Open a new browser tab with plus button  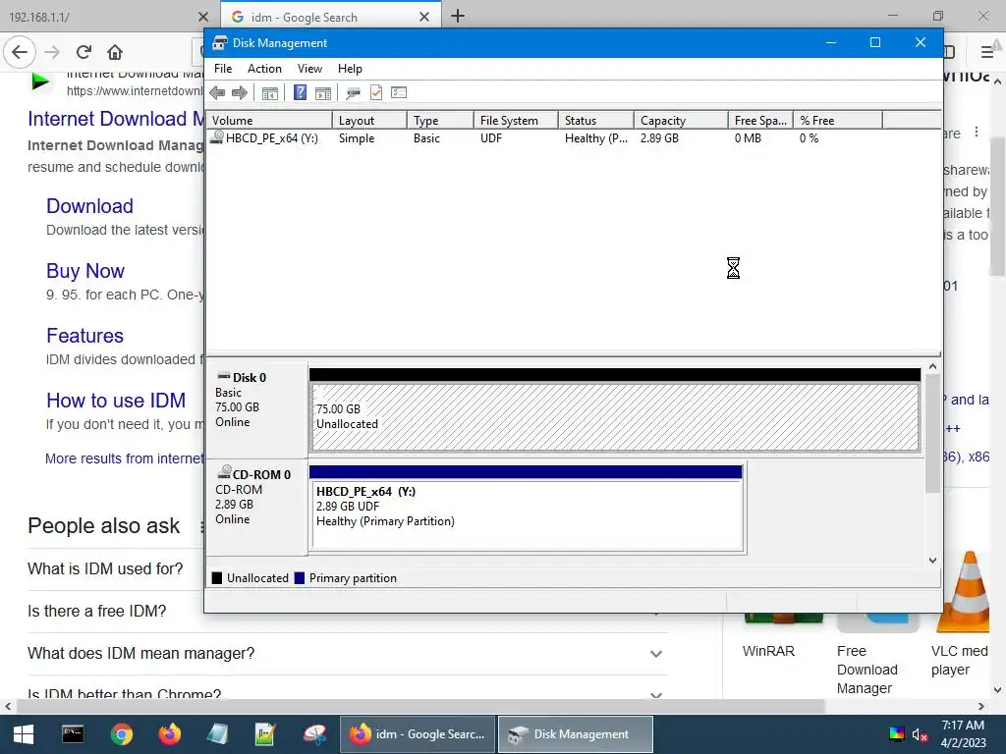[458, 16]
